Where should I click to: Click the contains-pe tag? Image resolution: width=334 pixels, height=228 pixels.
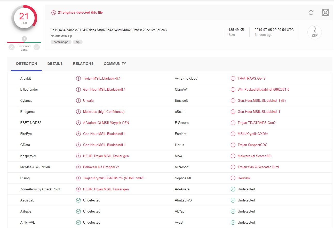click(61, 42)
